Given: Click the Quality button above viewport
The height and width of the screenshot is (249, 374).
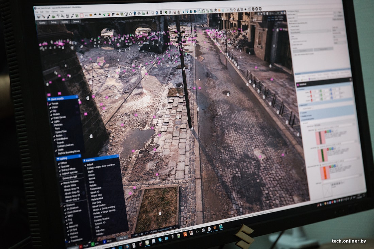Looking at the screenshot, I should point(42,22).
